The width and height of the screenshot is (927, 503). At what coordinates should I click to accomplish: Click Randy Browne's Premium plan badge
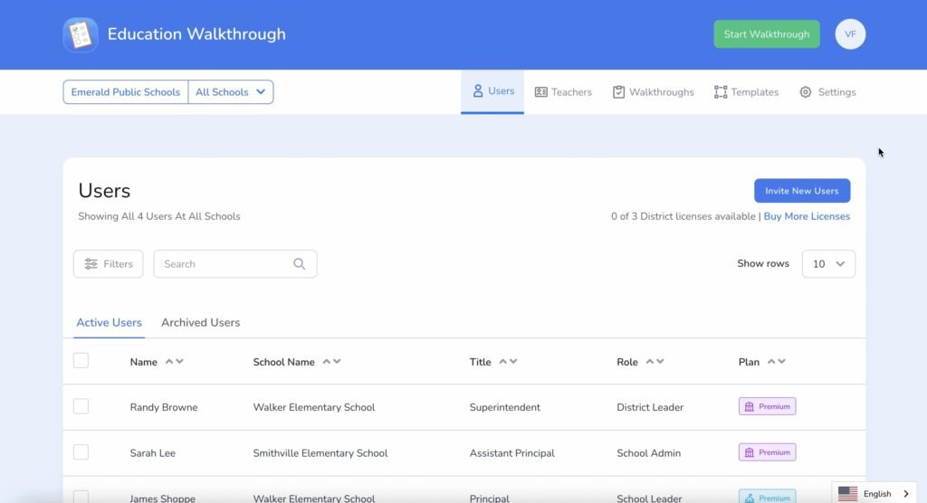click(767, 407)
